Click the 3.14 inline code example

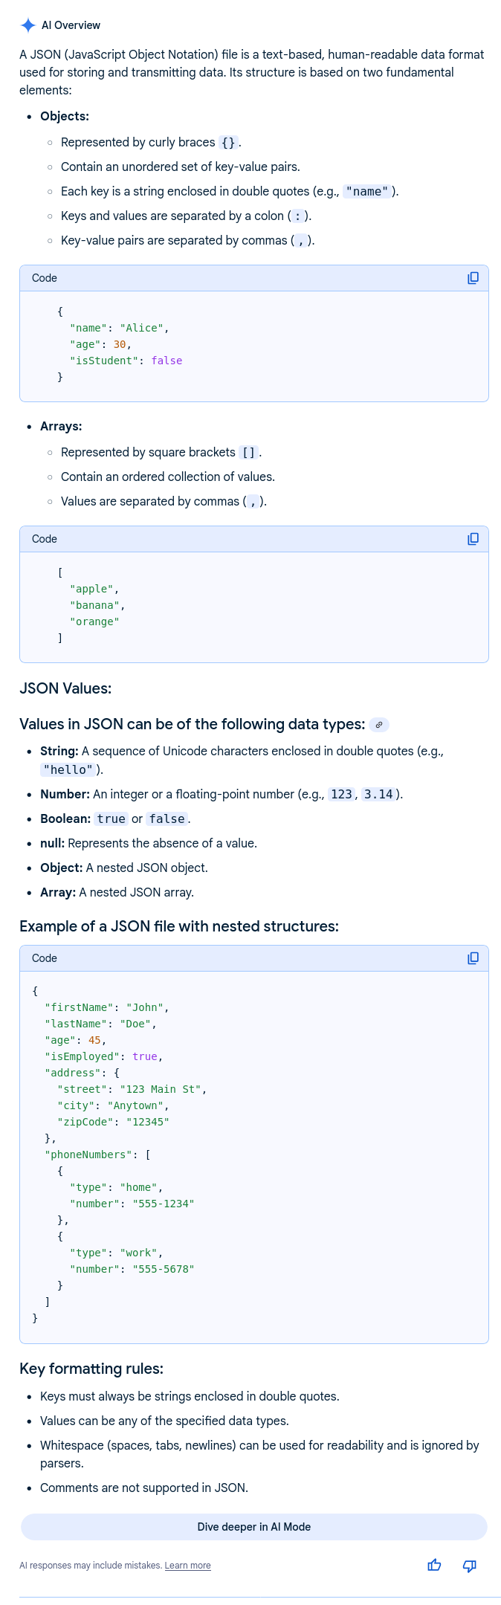point(378,794)
